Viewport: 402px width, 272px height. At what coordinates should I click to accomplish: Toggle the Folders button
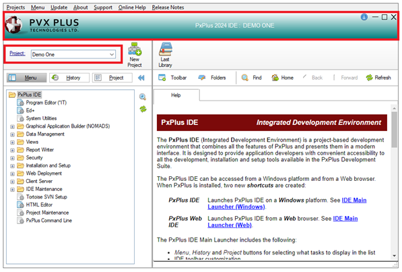click(x=212, y=78)
